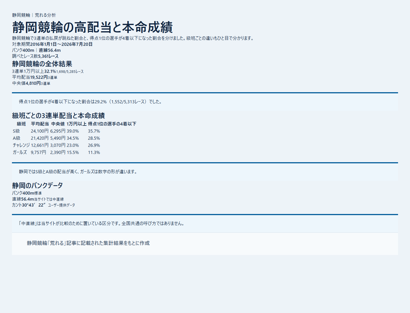
Task: Click the チャレンジ median 3,070円
Action: [x=58, y=145]
